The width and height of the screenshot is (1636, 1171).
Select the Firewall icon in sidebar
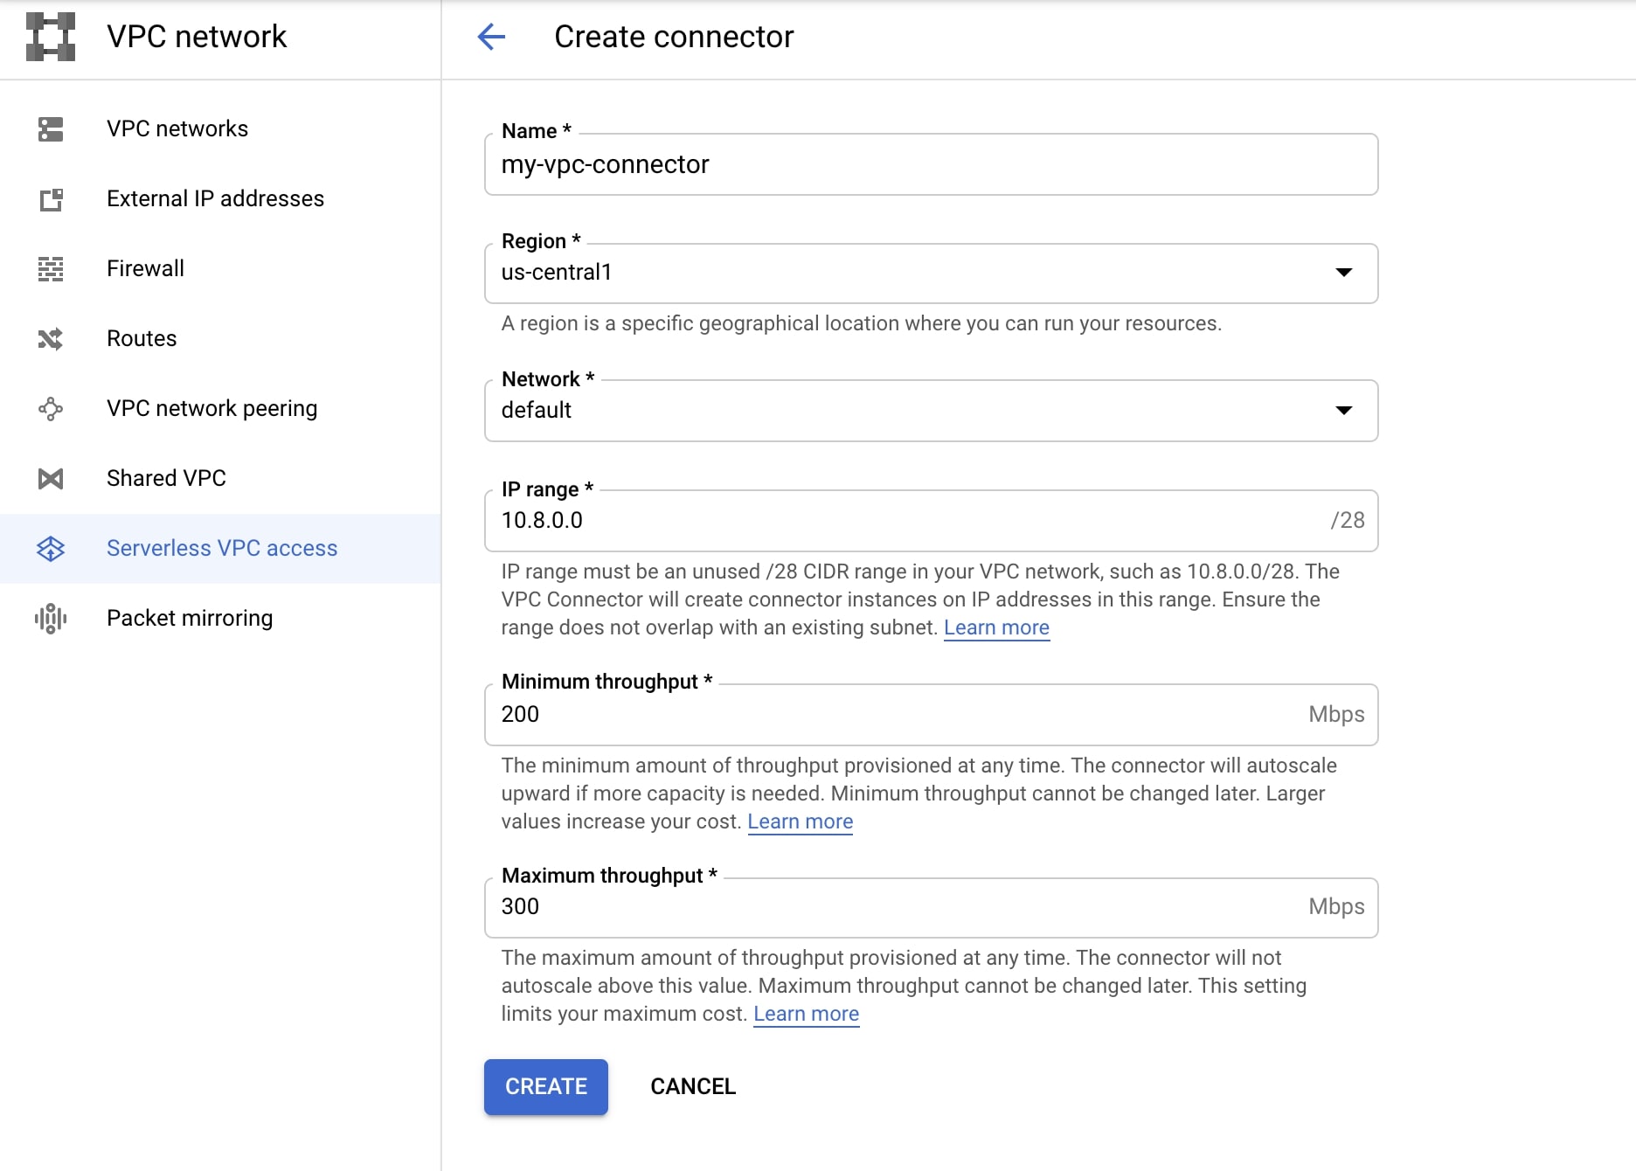51,269
